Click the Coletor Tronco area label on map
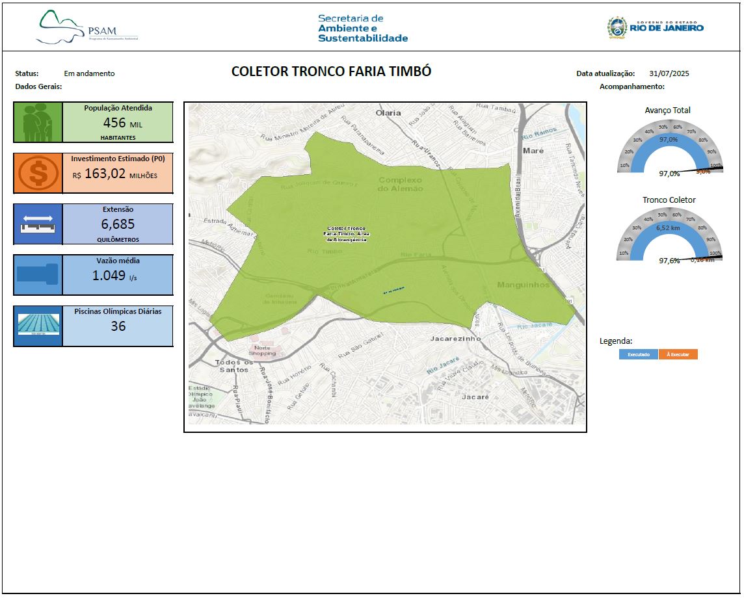Screen dimensions: 744x598 coord(346,234)
